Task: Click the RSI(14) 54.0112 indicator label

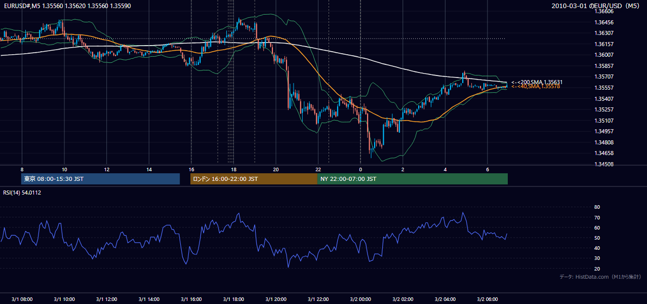Action: [x=22, y=193]
